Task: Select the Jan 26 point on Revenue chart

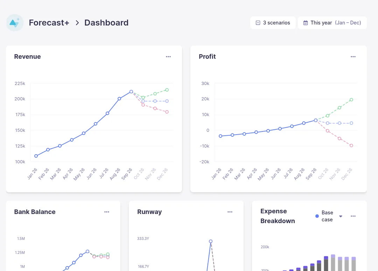Action: [x=36, y=156]
